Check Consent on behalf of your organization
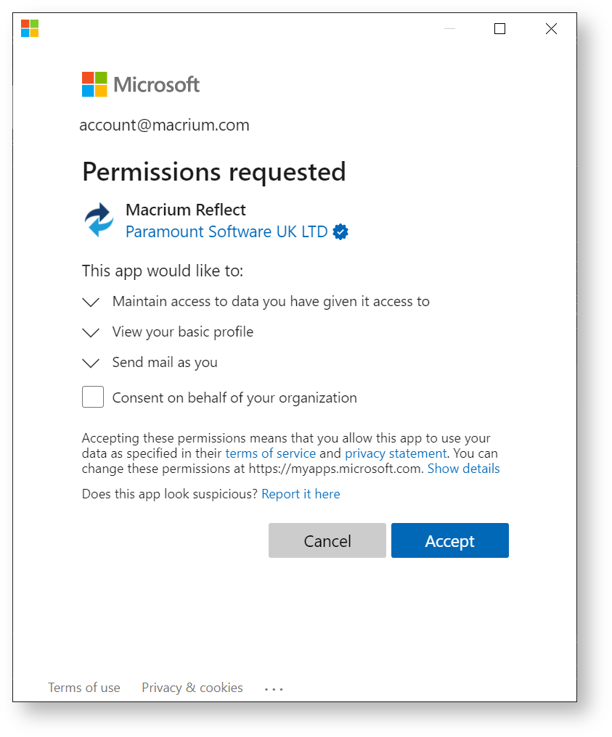The width and height of the screenshot is (612, 737). tap(93, 398)
